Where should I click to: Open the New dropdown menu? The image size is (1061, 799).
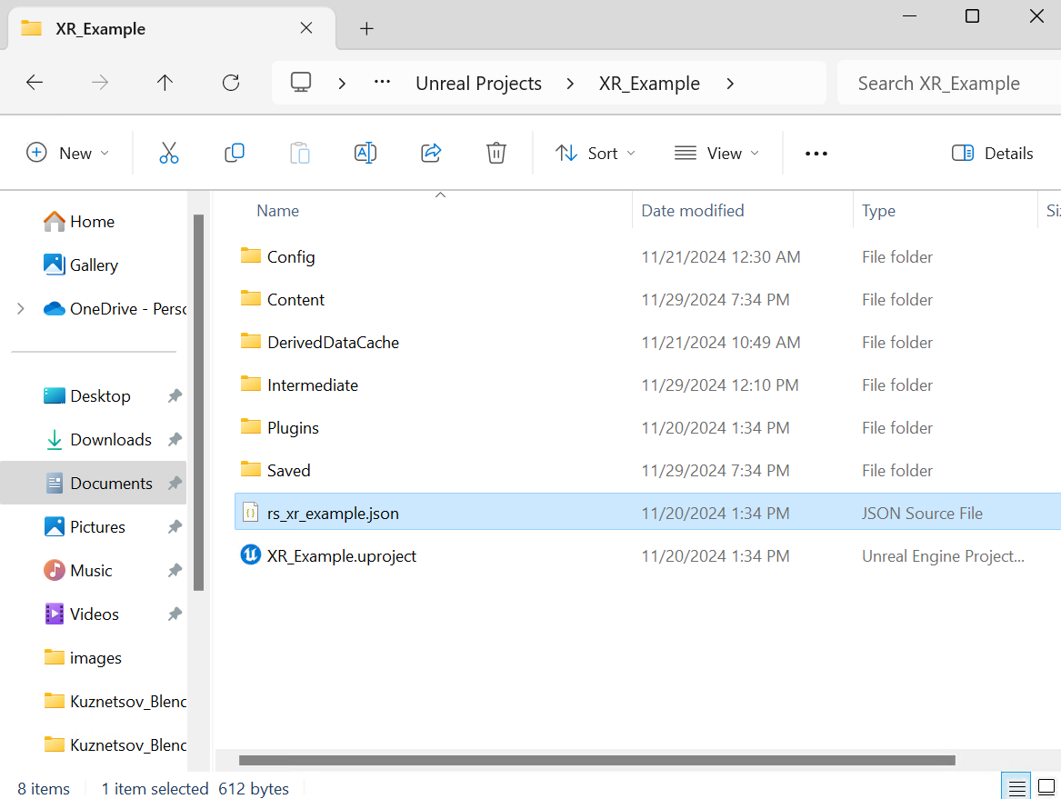[67, 154]
